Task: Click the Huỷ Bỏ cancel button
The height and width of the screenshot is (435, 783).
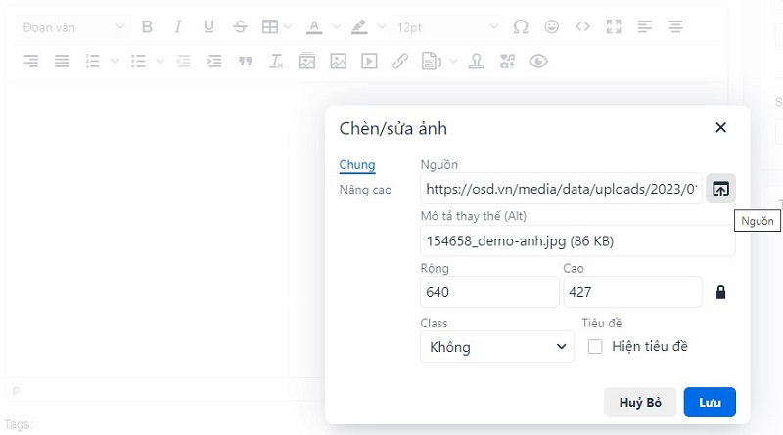Action: [x=640, y=402]
